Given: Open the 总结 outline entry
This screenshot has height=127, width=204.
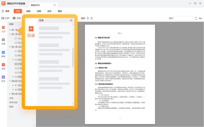Looking at the screenshot, I should click(11, 98).
